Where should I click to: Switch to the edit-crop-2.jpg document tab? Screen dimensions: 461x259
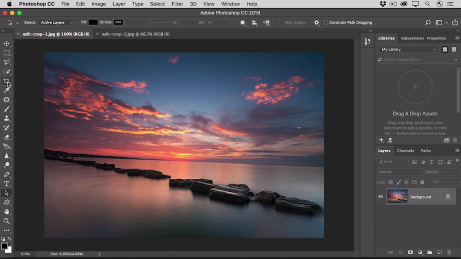pos(135,34)
